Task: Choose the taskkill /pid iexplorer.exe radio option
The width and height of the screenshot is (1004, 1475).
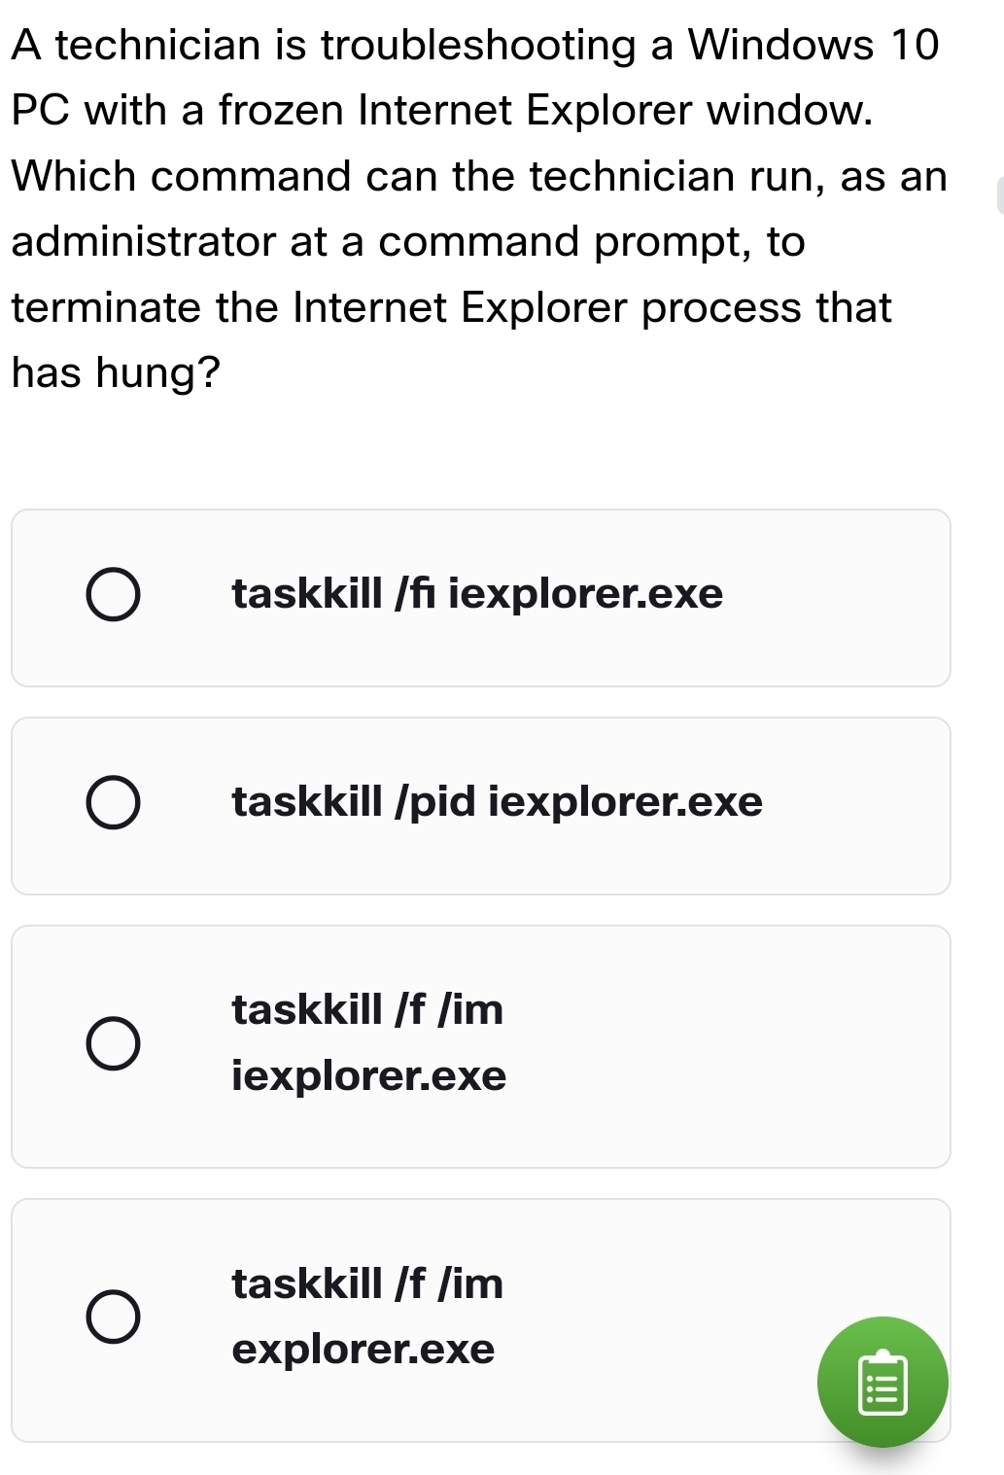Action: pyautogui.click(x=113, y=803)
